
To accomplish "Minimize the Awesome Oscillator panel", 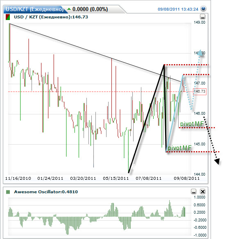I will tap(194, 192).
